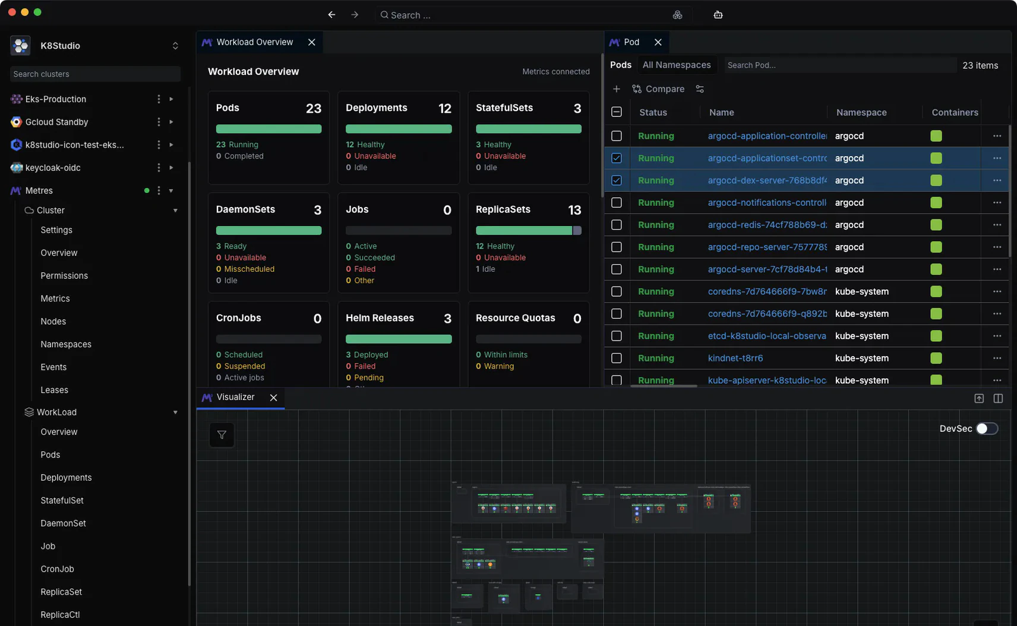Viewport: 1017px width, 626px height.
Task: Open the Visualizer filter funnel icon
Action: coord(222,435)
